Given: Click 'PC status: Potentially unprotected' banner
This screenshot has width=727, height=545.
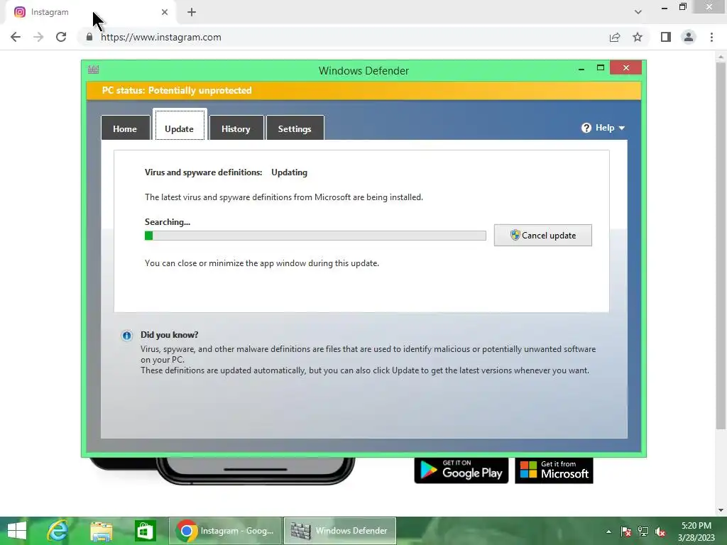Looking at the screenshot, I should (363, 91).
